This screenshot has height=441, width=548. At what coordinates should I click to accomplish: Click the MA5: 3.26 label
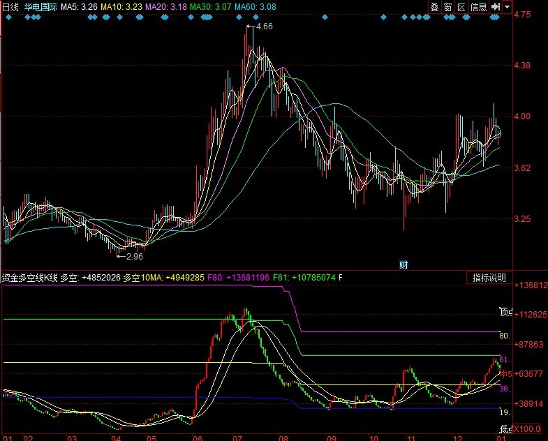tap(79, 7)
